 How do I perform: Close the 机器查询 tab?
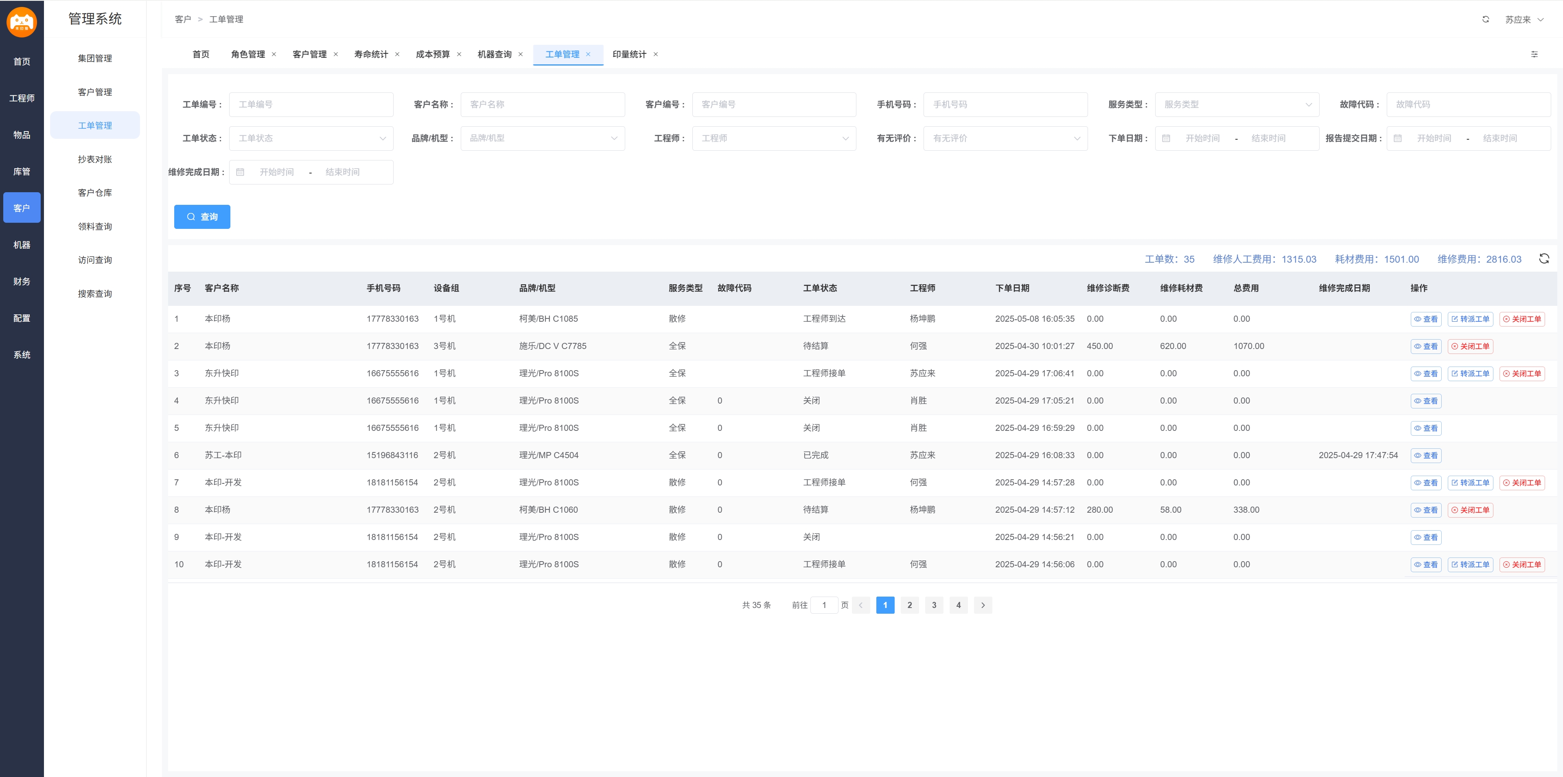[x=521, y=55]
